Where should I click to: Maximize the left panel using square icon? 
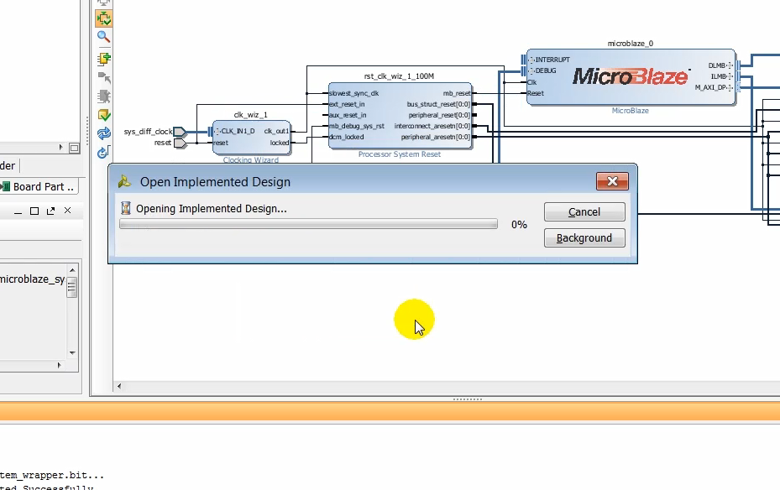(34, 211)
